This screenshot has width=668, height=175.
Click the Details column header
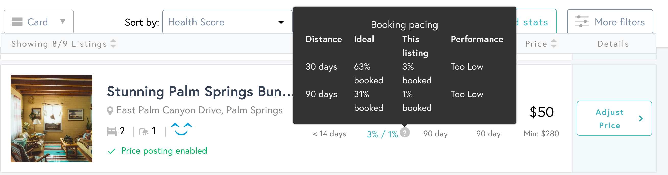(613, 44)
